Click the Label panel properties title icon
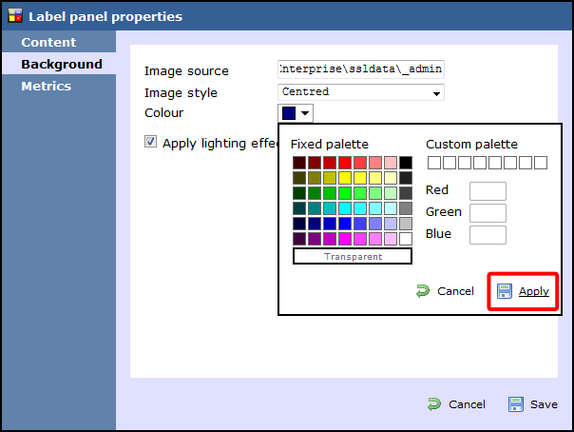Image resolution: width=574 pixels, height=432 pixels. [15, 16]
